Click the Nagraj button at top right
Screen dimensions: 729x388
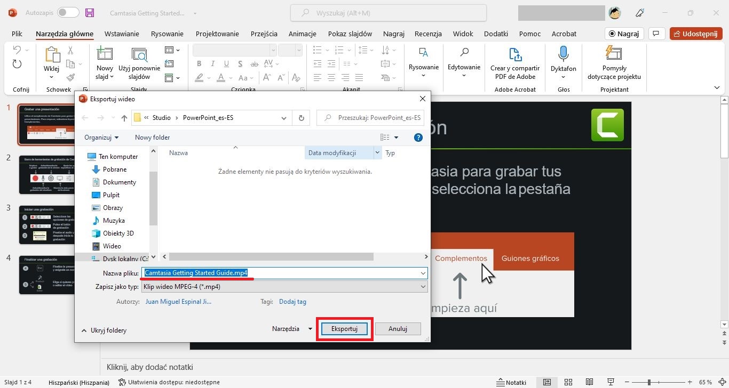point(624,34)
